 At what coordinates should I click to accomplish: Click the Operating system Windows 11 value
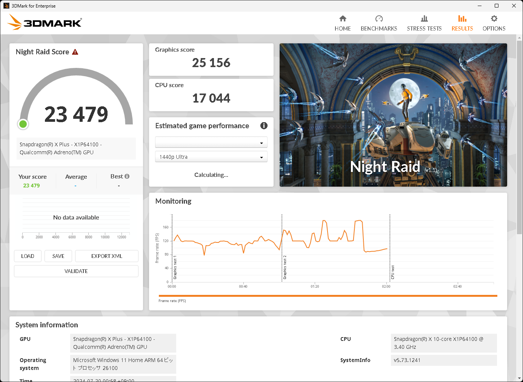coord(123,364)
